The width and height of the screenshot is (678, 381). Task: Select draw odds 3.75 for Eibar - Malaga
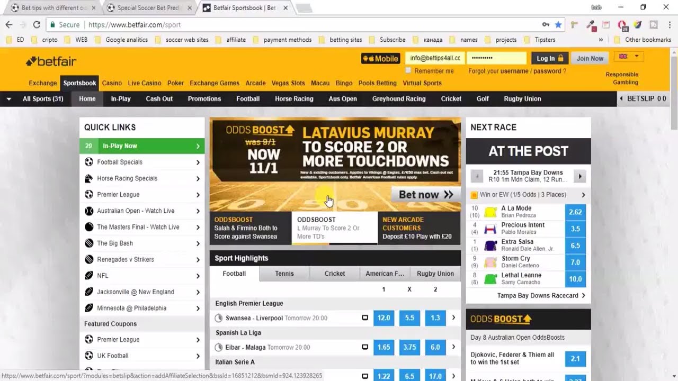(x=409, y=347)
